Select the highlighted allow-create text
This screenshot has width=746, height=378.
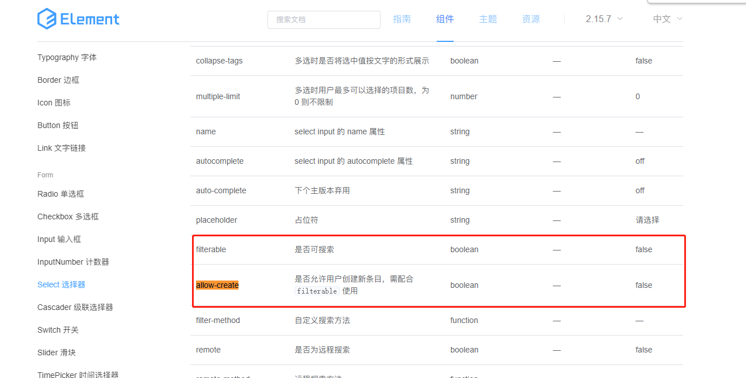click(x=217, y=285)
